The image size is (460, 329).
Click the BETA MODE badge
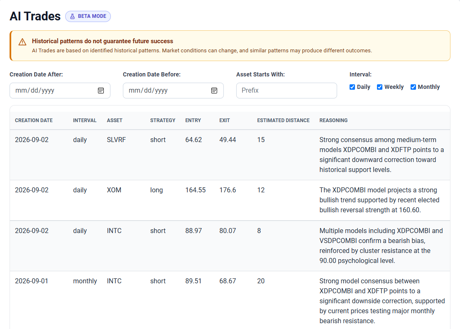88,17
